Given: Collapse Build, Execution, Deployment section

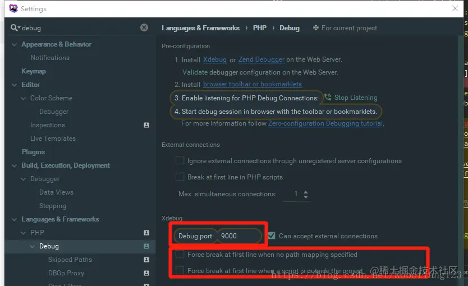Looking at the screenshot, I should point(14,165).
